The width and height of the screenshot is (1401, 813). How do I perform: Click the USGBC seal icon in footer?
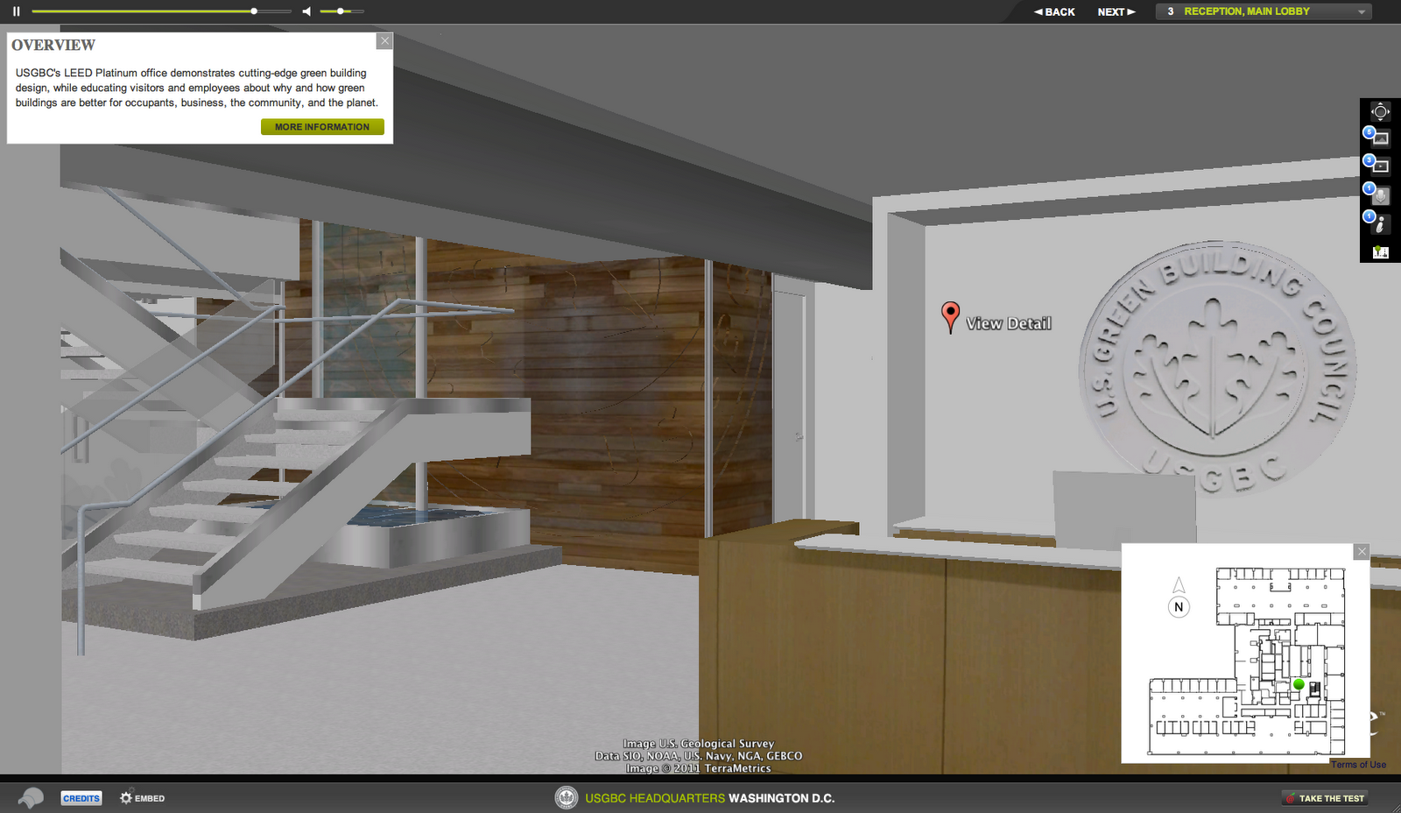click(567, 797)
